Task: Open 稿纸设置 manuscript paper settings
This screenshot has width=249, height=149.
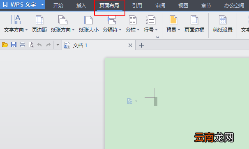Action: 223,24
